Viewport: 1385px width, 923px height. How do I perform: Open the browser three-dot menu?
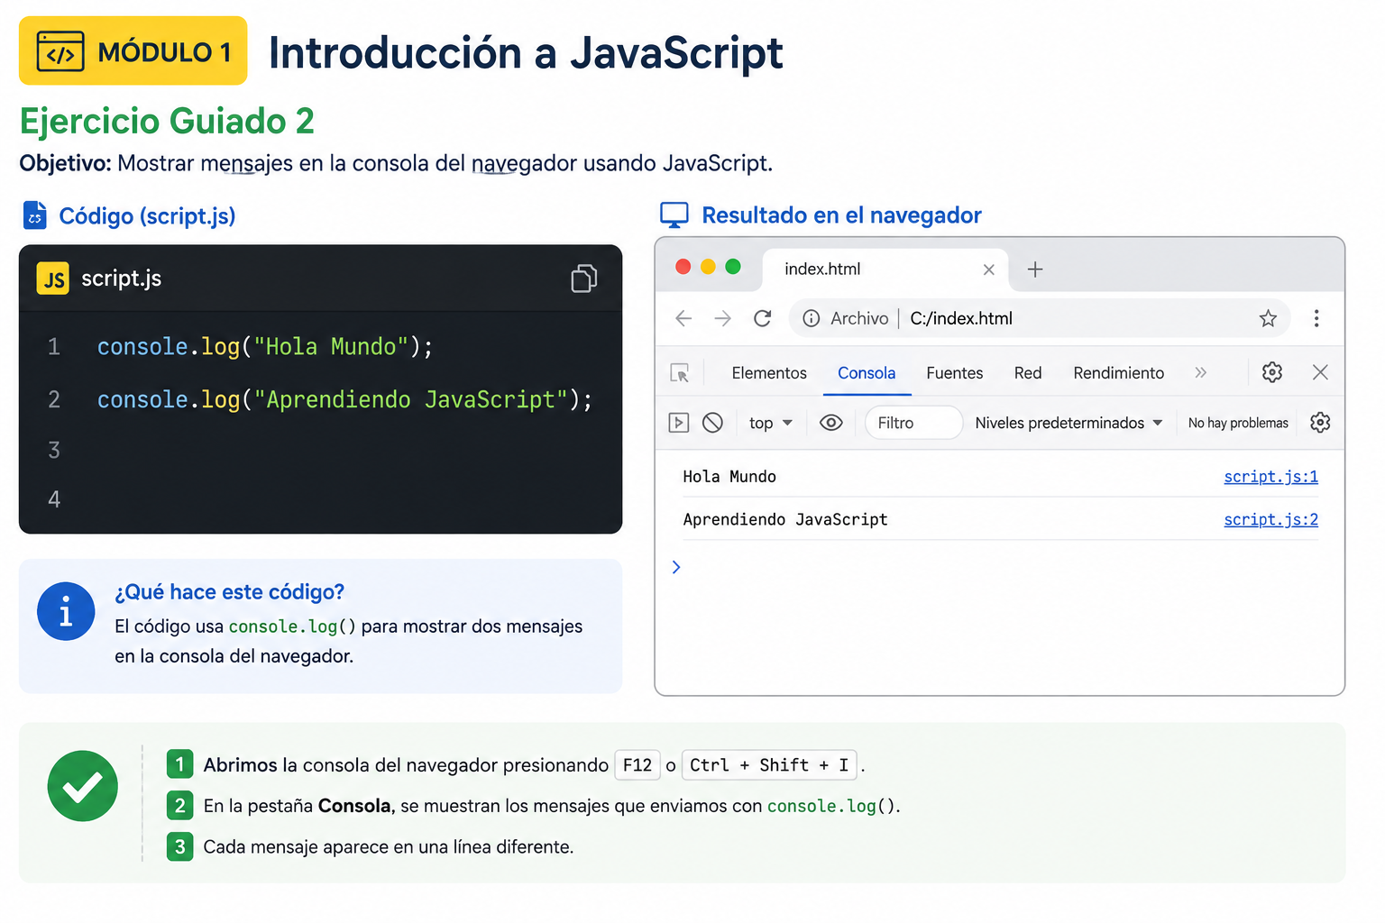1316,318
